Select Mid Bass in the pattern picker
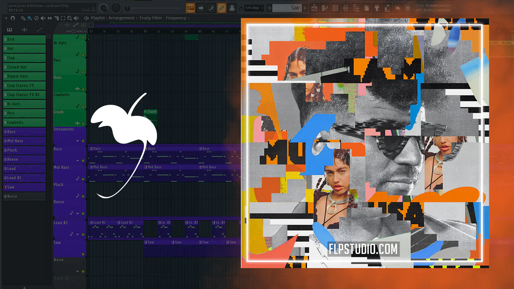This screenshot has width=514, height=289. (24, 141)
